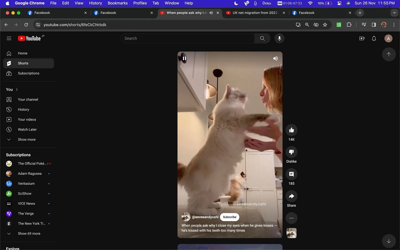Open YouTube notifications bell
This screenshot has height=250, width=400.
coord(374,38)
